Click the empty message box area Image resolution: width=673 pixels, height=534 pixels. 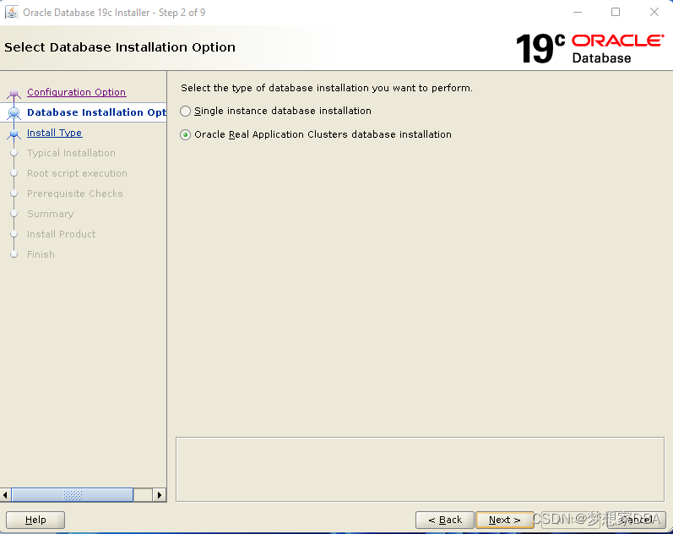[x=420, y=469]
